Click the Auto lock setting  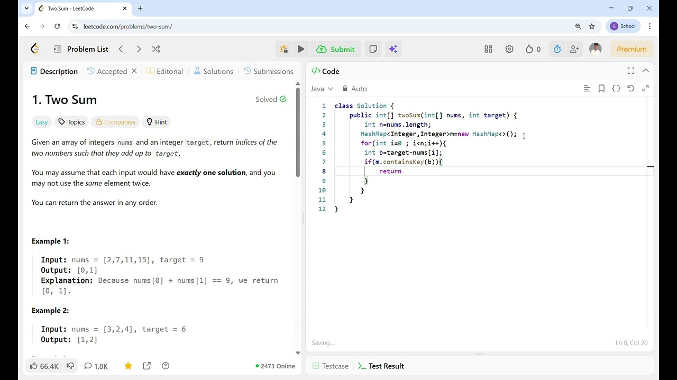[354, 89]
